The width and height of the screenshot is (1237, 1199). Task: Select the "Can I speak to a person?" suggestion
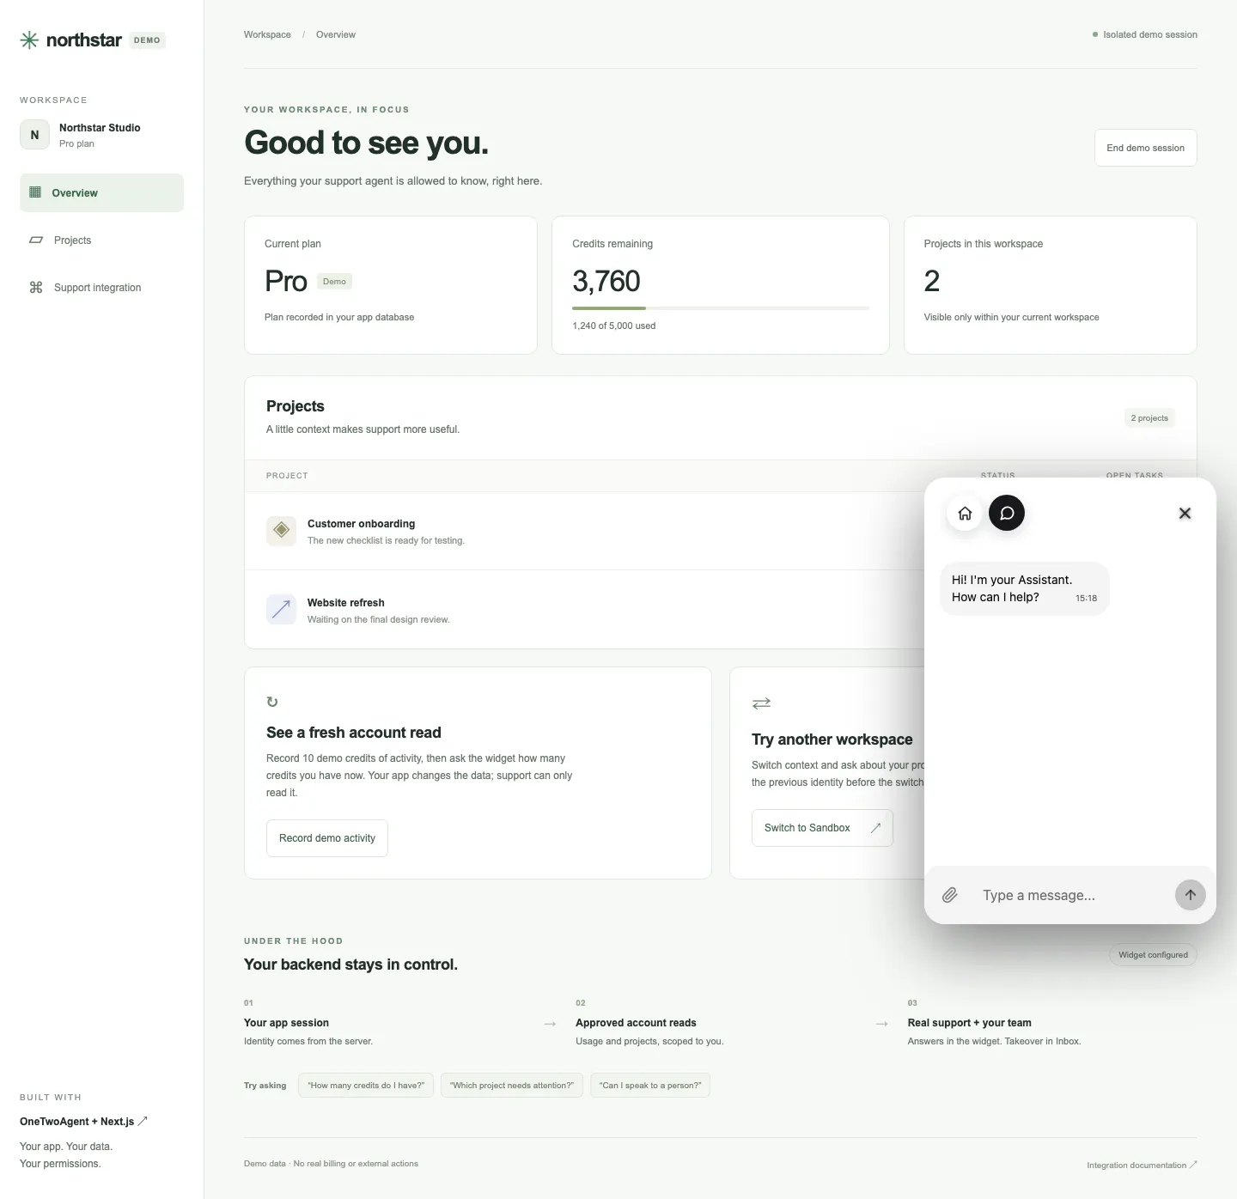point(650,1086)
